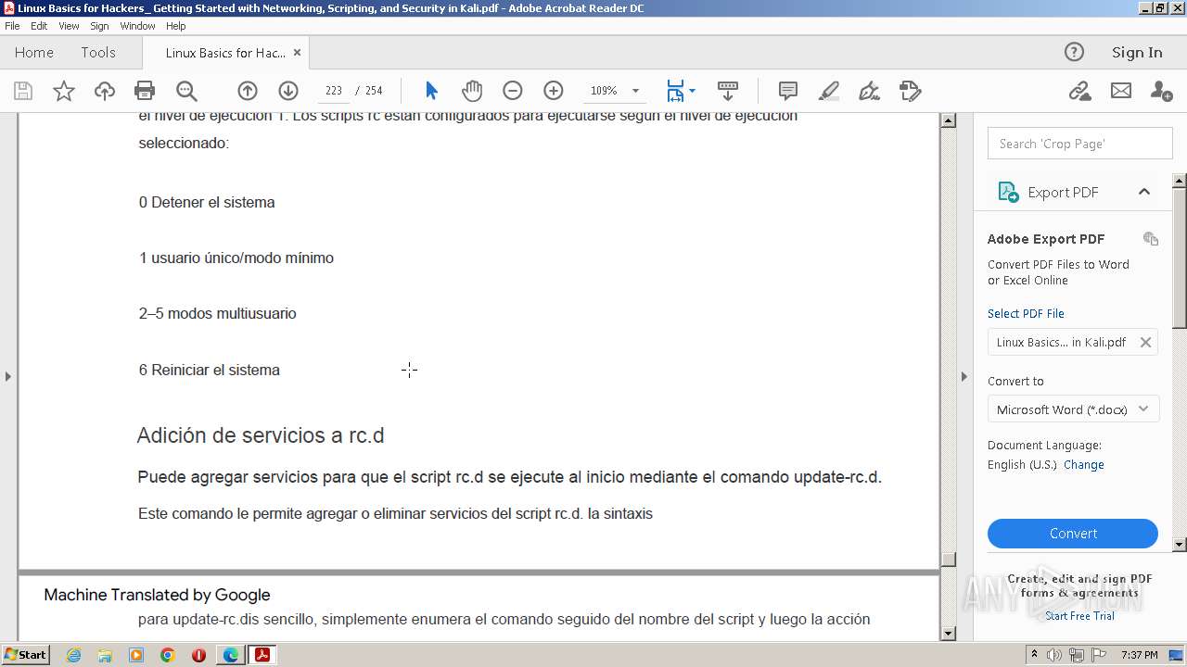Click the document vertical scrollbar up arrow

pos(948,120)
